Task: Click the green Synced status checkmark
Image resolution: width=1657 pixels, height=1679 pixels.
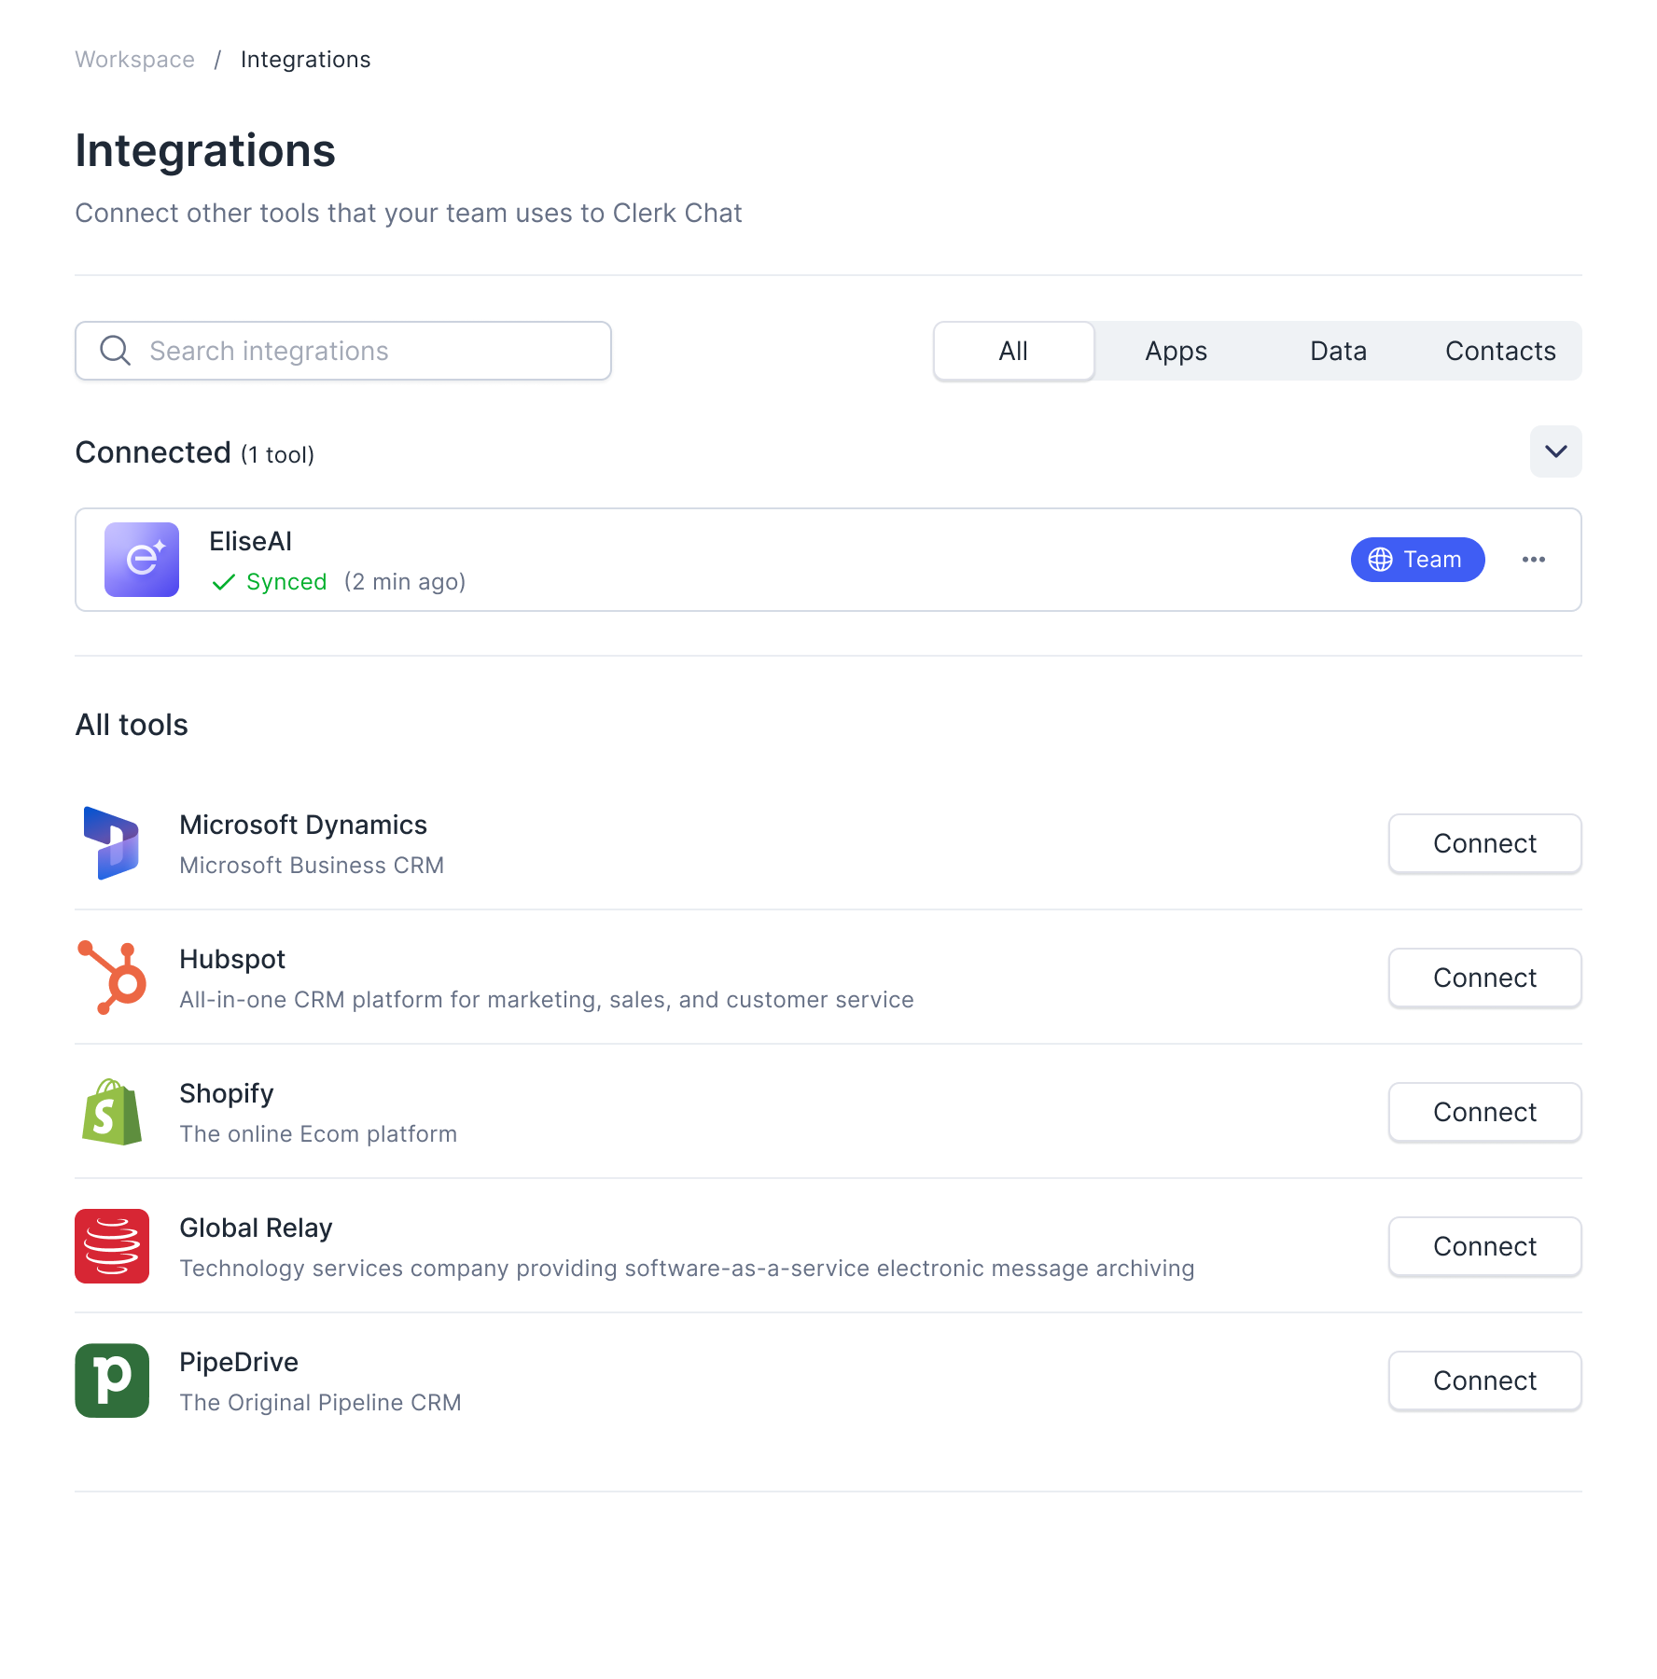Action: pos(223,581)
